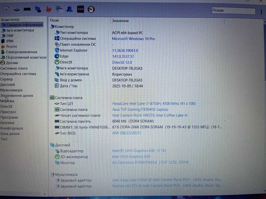Open the Realtek ALC255 audio link

coord(167,186)
